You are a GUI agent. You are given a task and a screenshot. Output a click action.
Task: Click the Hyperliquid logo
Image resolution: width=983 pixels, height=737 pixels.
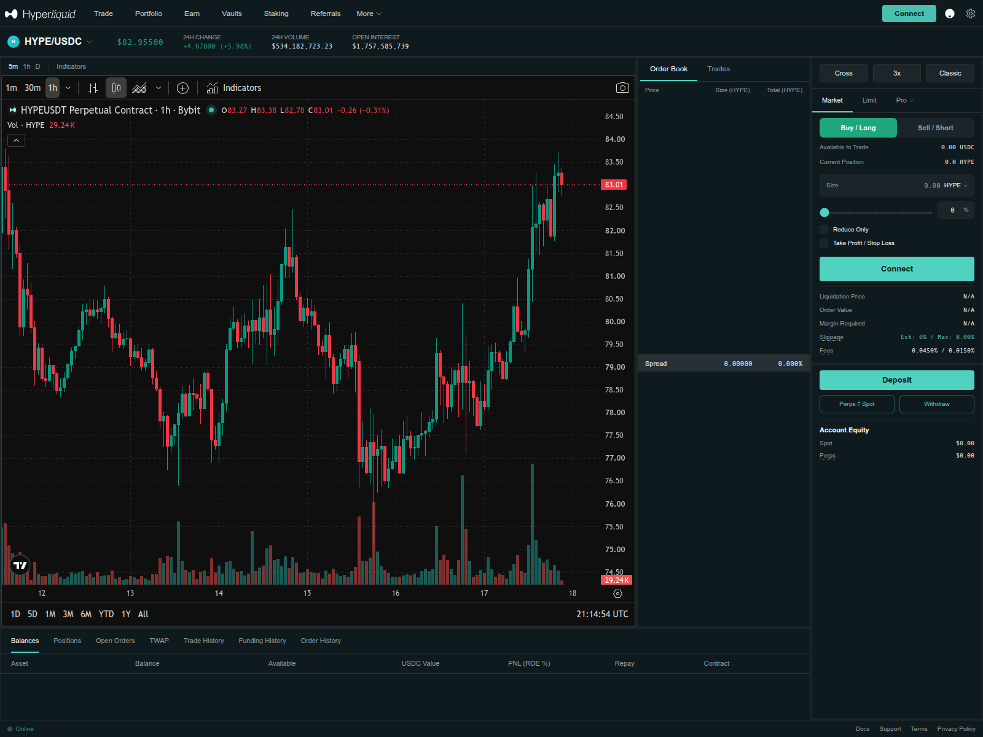[x=41, y=14]
